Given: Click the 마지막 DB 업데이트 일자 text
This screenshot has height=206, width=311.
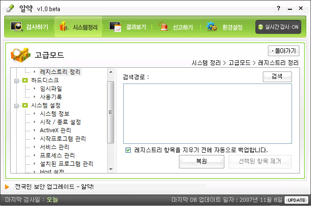Looking at the screenshot, I should click(227, 200).
